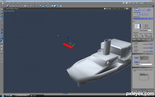Select Vertex Object in Instance List
Screen dimensions: 155x97
(144, 75)
